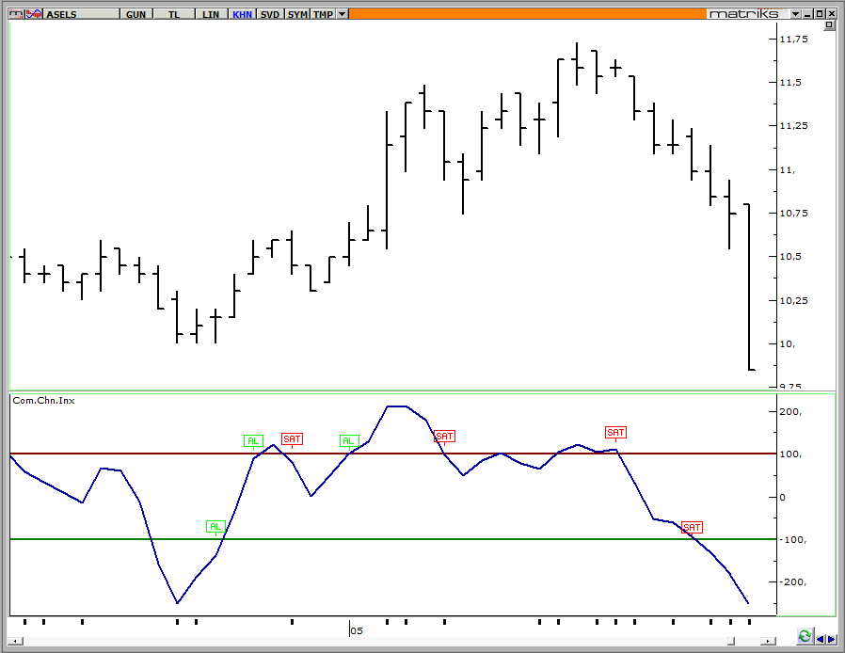
Task: Open the Matriks menu icon beside ASELS
Action: (x=16, y=14)
